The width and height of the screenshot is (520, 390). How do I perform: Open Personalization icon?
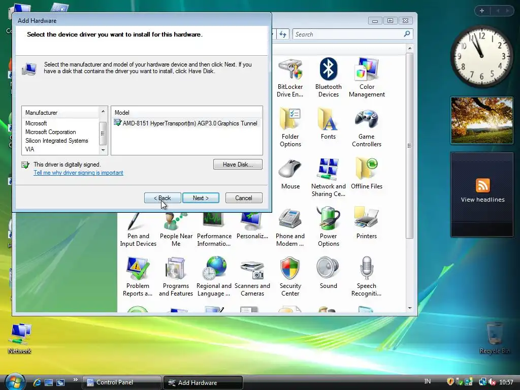pos(252,226)
